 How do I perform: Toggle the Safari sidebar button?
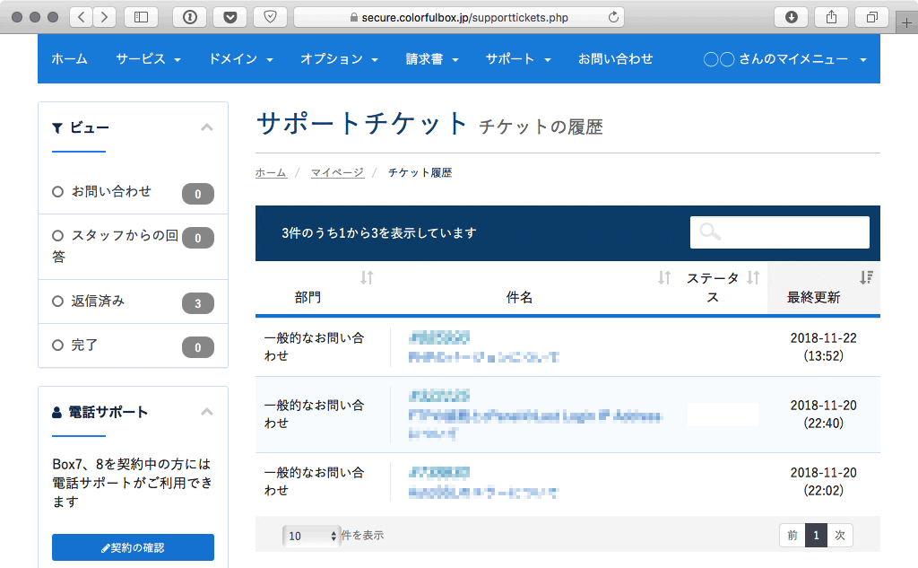[x=141, y=17]
